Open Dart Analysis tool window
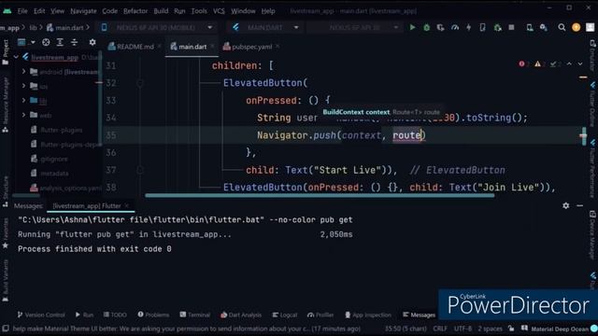598x336 pixels. [x=241, y=315]
